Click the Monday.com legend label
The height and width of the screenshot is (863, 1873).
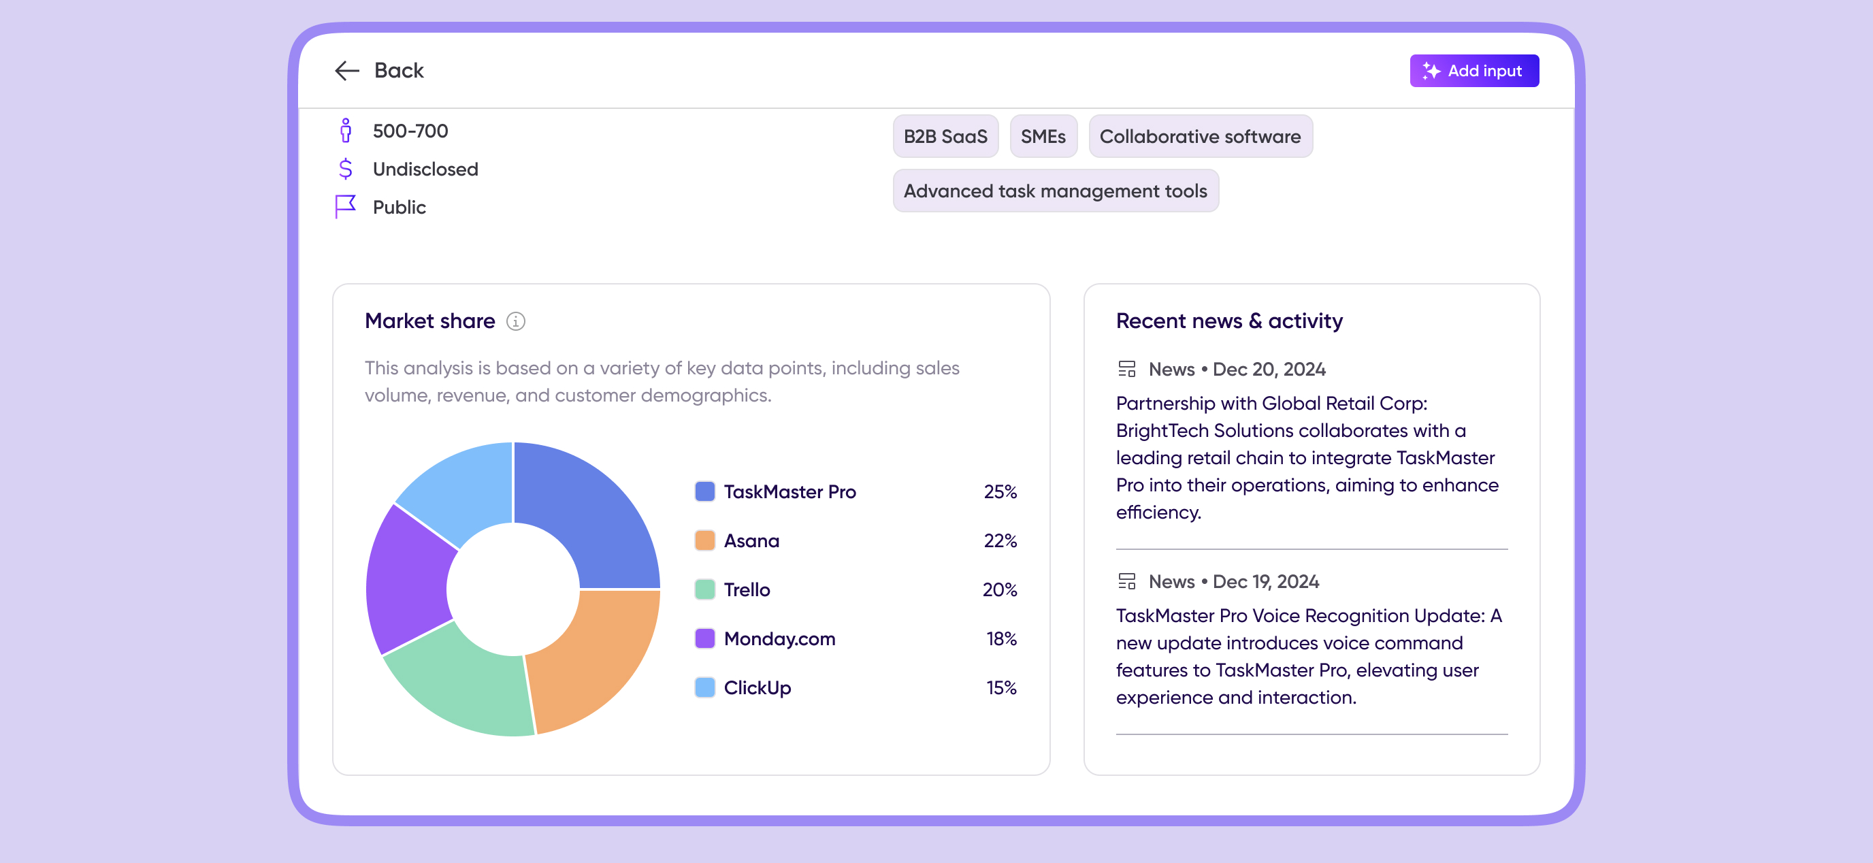tap(779, 638)
